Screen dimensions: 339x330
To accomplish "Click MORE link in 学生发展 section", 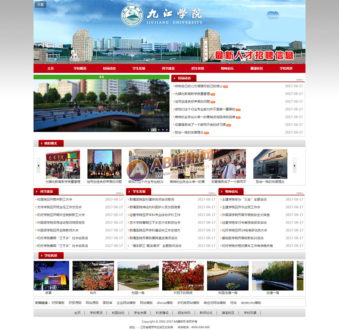I will click(211, 193).
